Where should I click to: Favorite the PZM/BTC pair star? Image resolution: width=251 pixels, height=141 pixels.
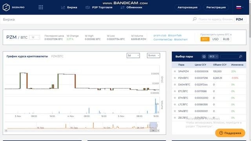(175, 78)
